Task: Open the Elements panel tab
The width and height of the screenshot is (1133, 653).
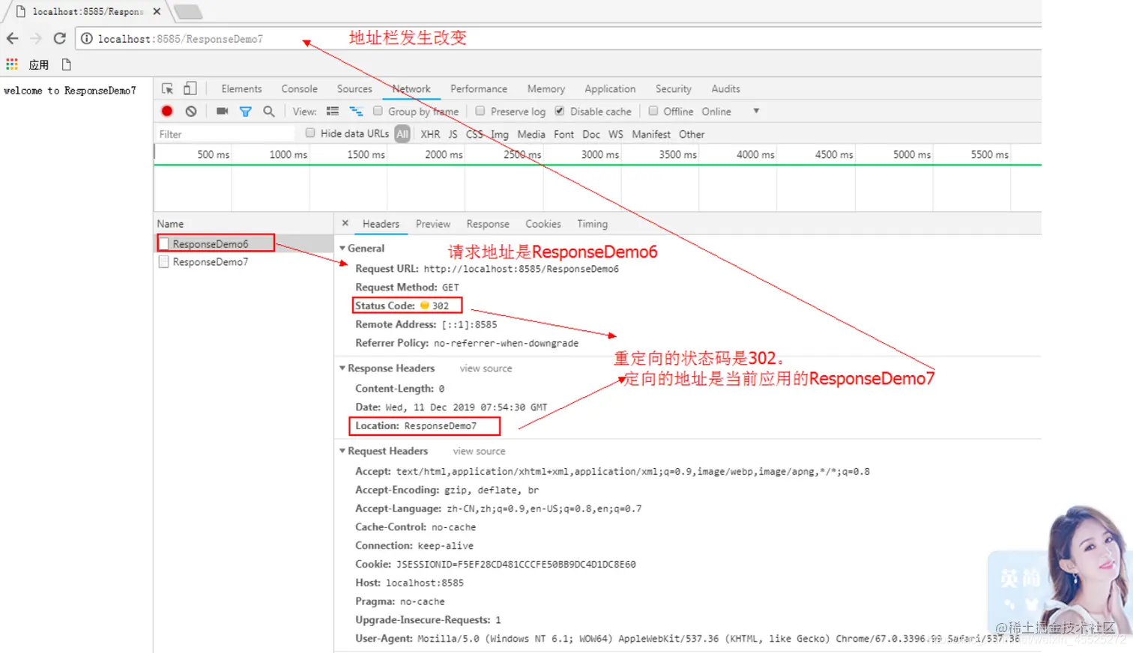Action: pyautogui.click(x=241, y=88)
